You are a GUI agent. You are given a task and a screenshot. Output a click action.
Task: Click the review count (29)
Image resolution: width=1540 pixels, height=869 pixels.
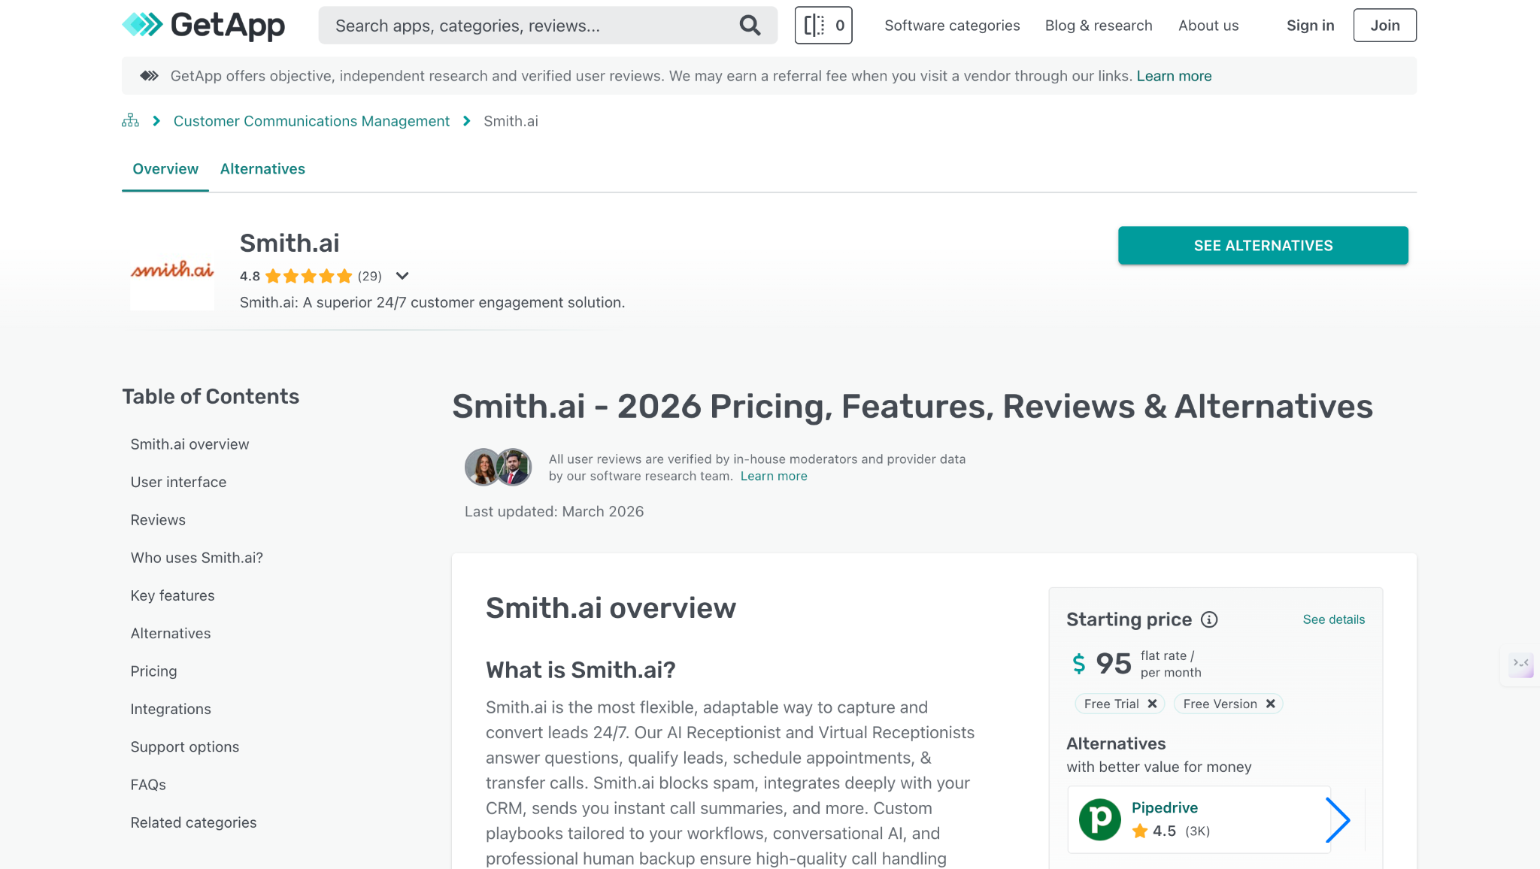click(369, 276)
